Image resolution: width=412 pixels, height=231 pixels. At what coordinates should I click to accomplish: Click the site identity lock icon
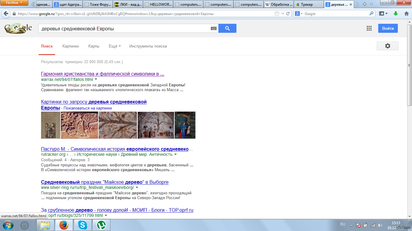14,14
